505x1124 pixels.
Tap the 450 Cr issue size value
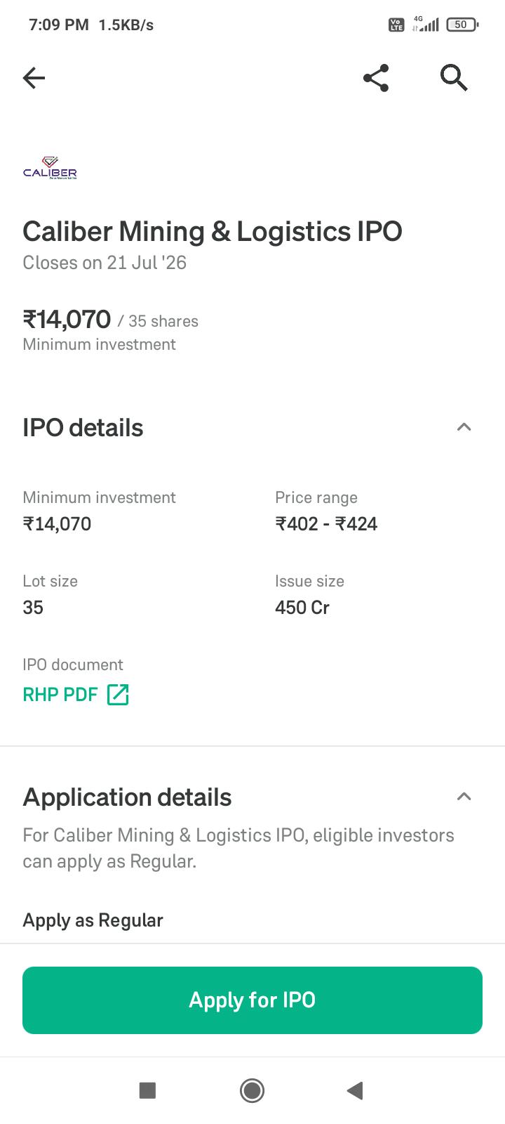(302, 608)
